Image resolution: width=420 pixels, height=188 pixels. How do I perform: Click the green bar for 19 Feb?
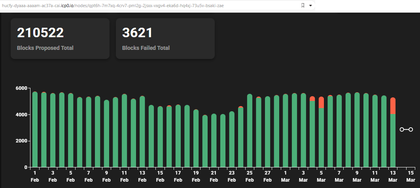[196, 139]
